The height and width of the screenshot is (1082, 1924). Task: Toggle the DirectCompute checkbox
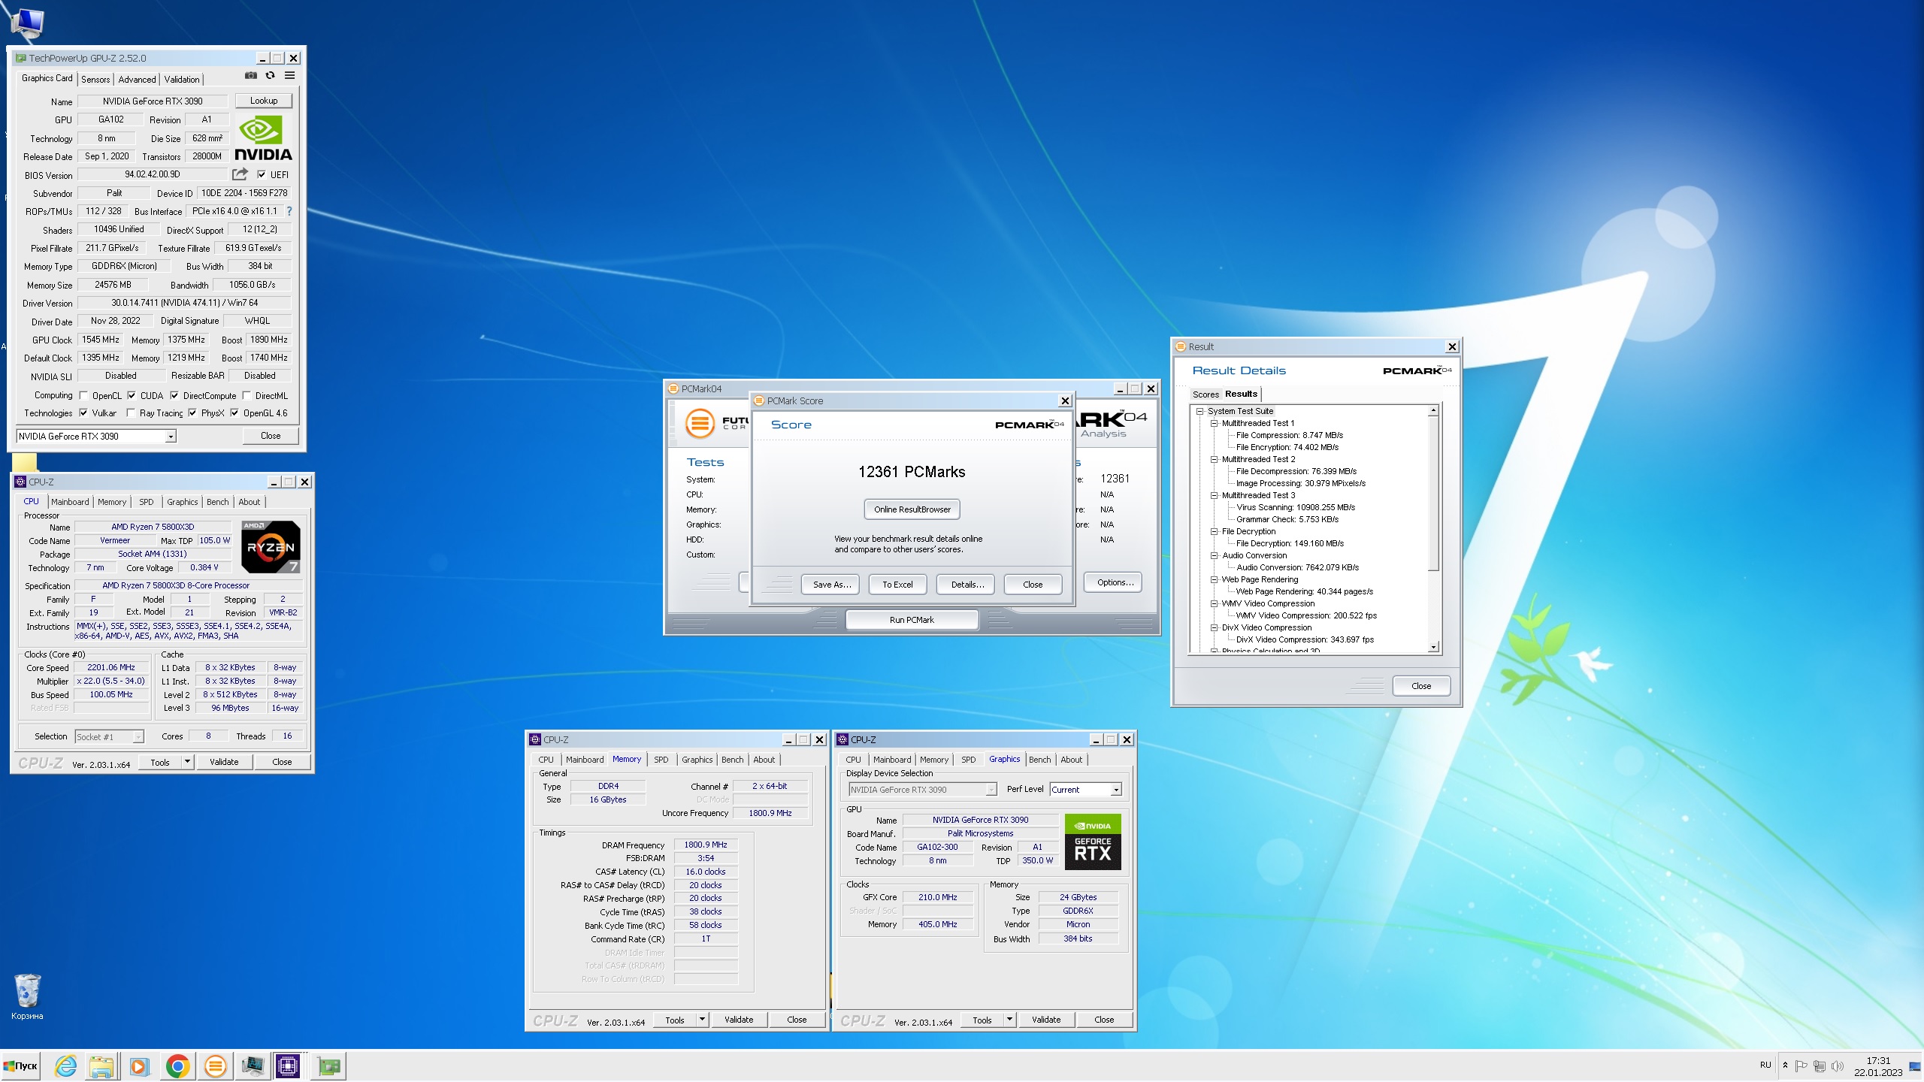(x=174, y=395)
